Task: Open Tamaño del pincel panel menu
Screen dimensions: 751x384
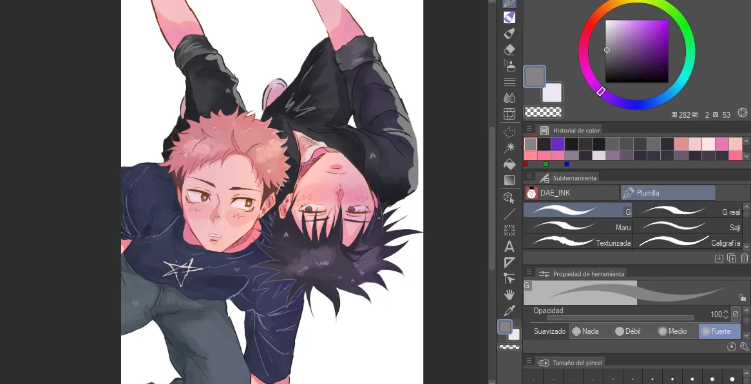Action: point(529,361)
